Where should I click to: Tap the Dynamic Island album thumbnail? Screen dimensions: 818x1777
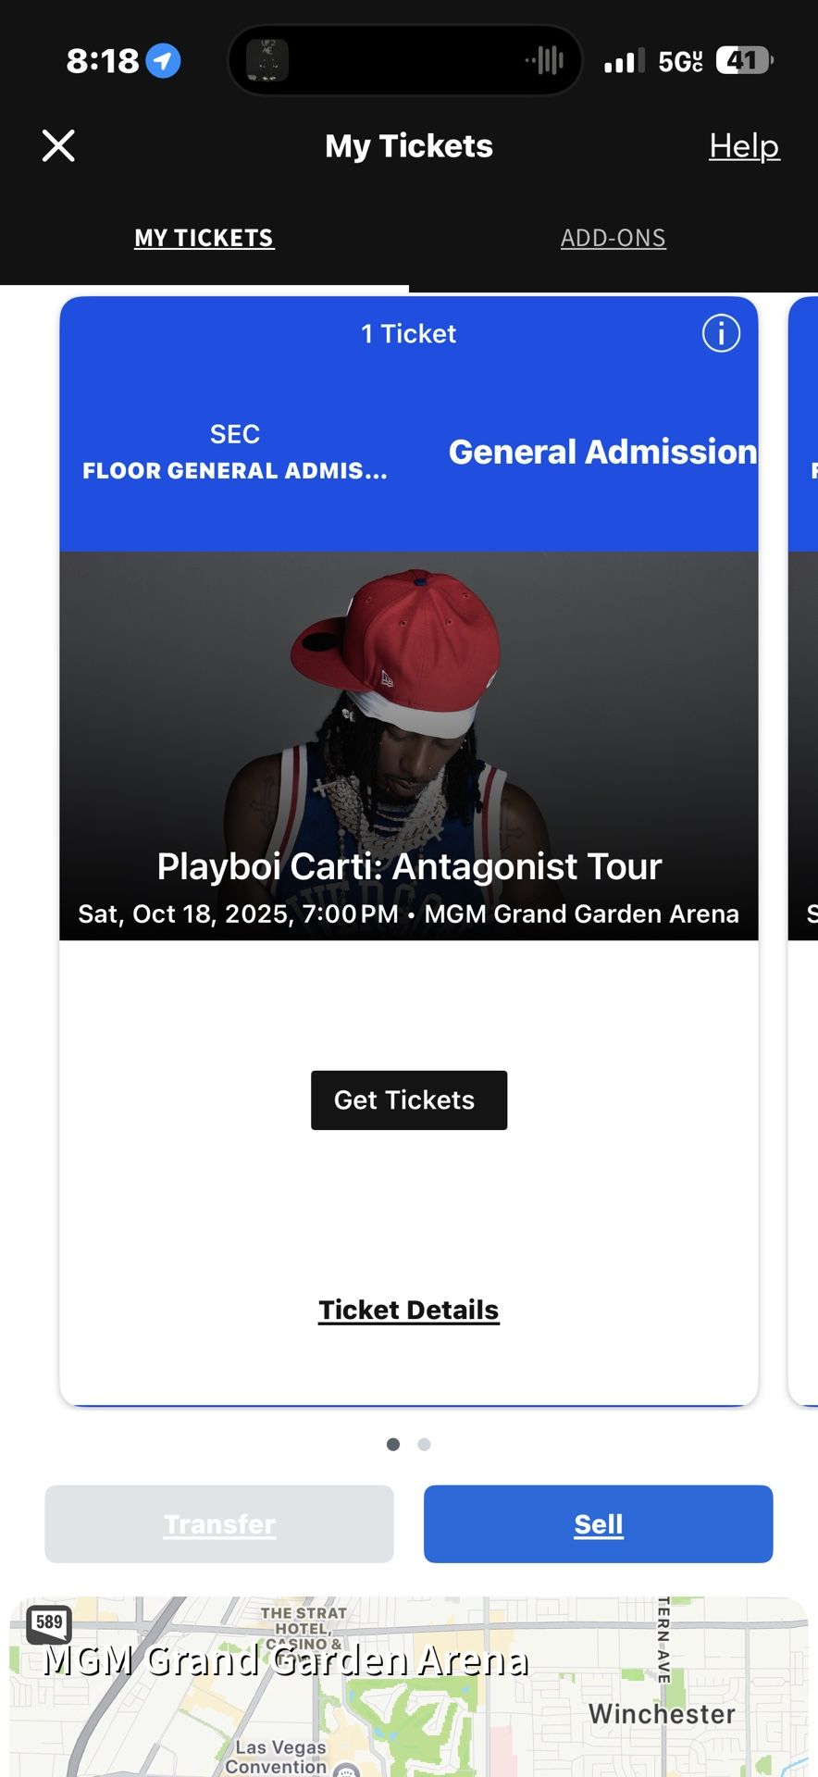point(267,61)
